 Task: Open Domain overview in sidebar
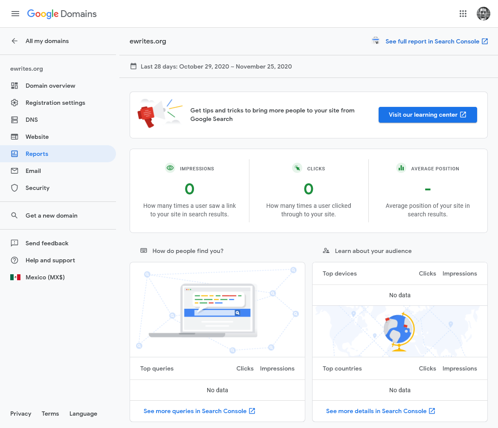(x=58, y=86)
